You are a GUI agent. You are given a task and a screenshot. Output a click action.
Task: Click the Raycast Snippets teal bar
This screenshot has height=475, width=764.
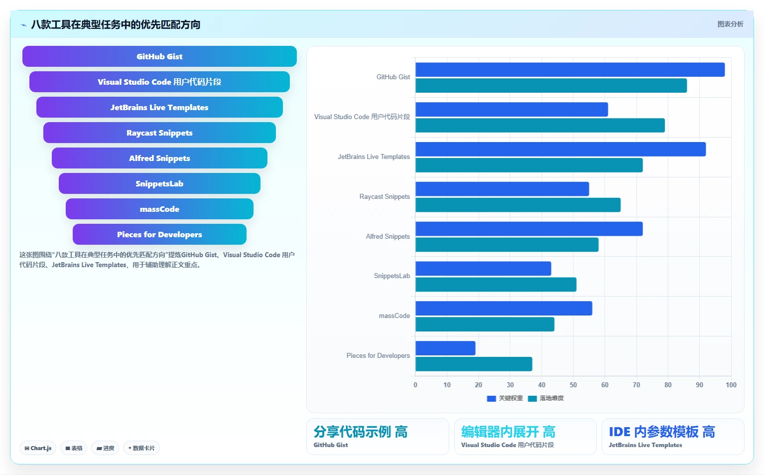tap(518, 205)
